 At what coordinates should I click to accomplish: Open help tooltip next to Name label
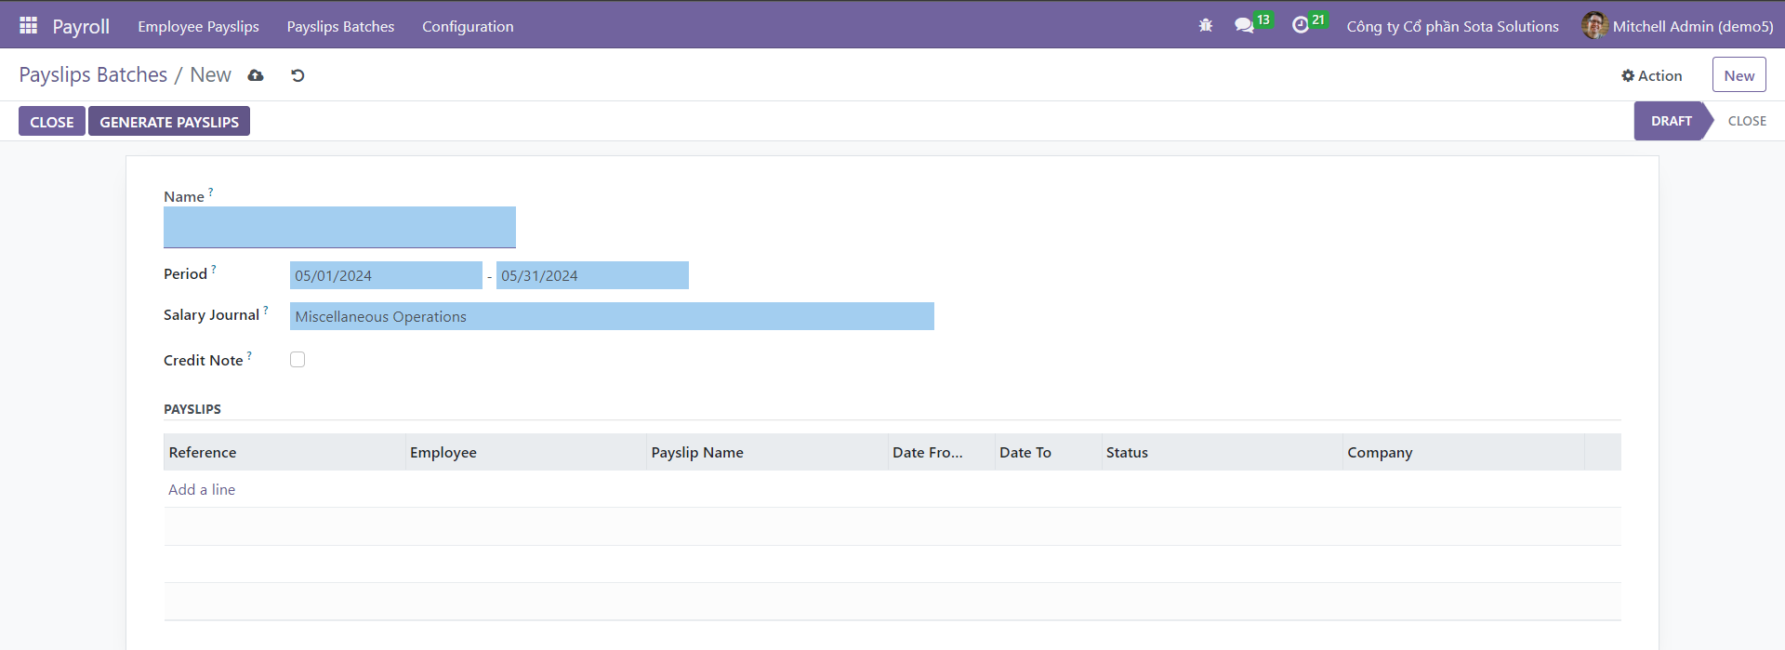(211, 192)
